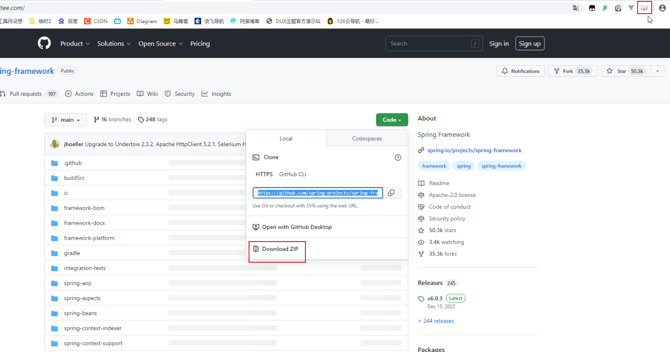Image resolution: width=670 pixels, height=352 pixels.
Task: Toggle the green Code dropdown button
Action: (392, 120)
